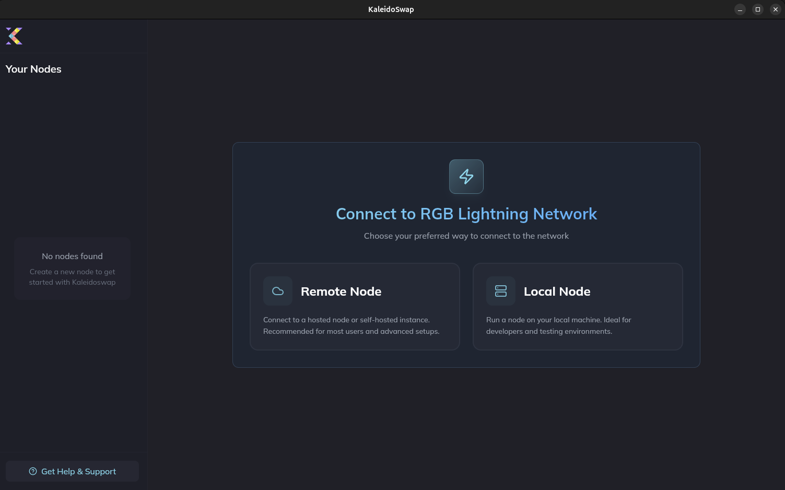
Task: Click 'Choose your preferred way to connect' subtitle
Action: (466, 236)
